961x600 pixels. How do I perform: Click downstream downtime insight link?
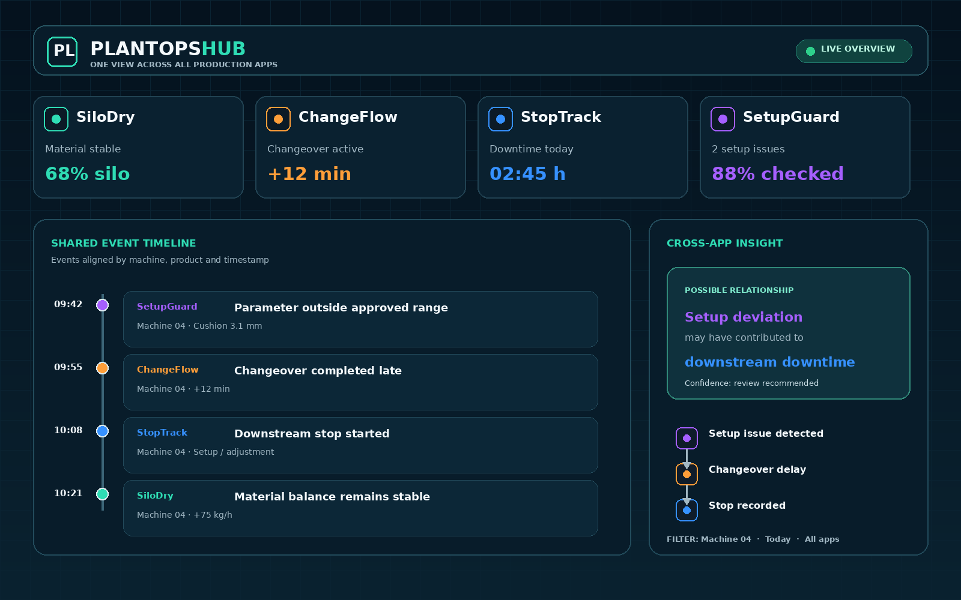click(770, 362)
